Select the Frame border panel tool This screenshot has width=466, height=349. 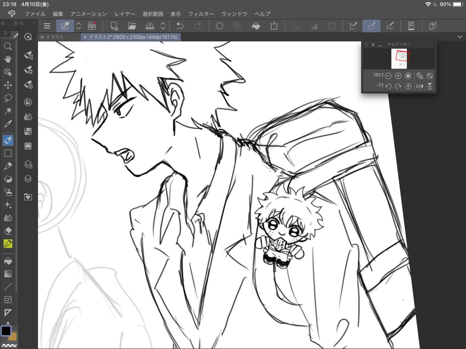tap(7, 299)
